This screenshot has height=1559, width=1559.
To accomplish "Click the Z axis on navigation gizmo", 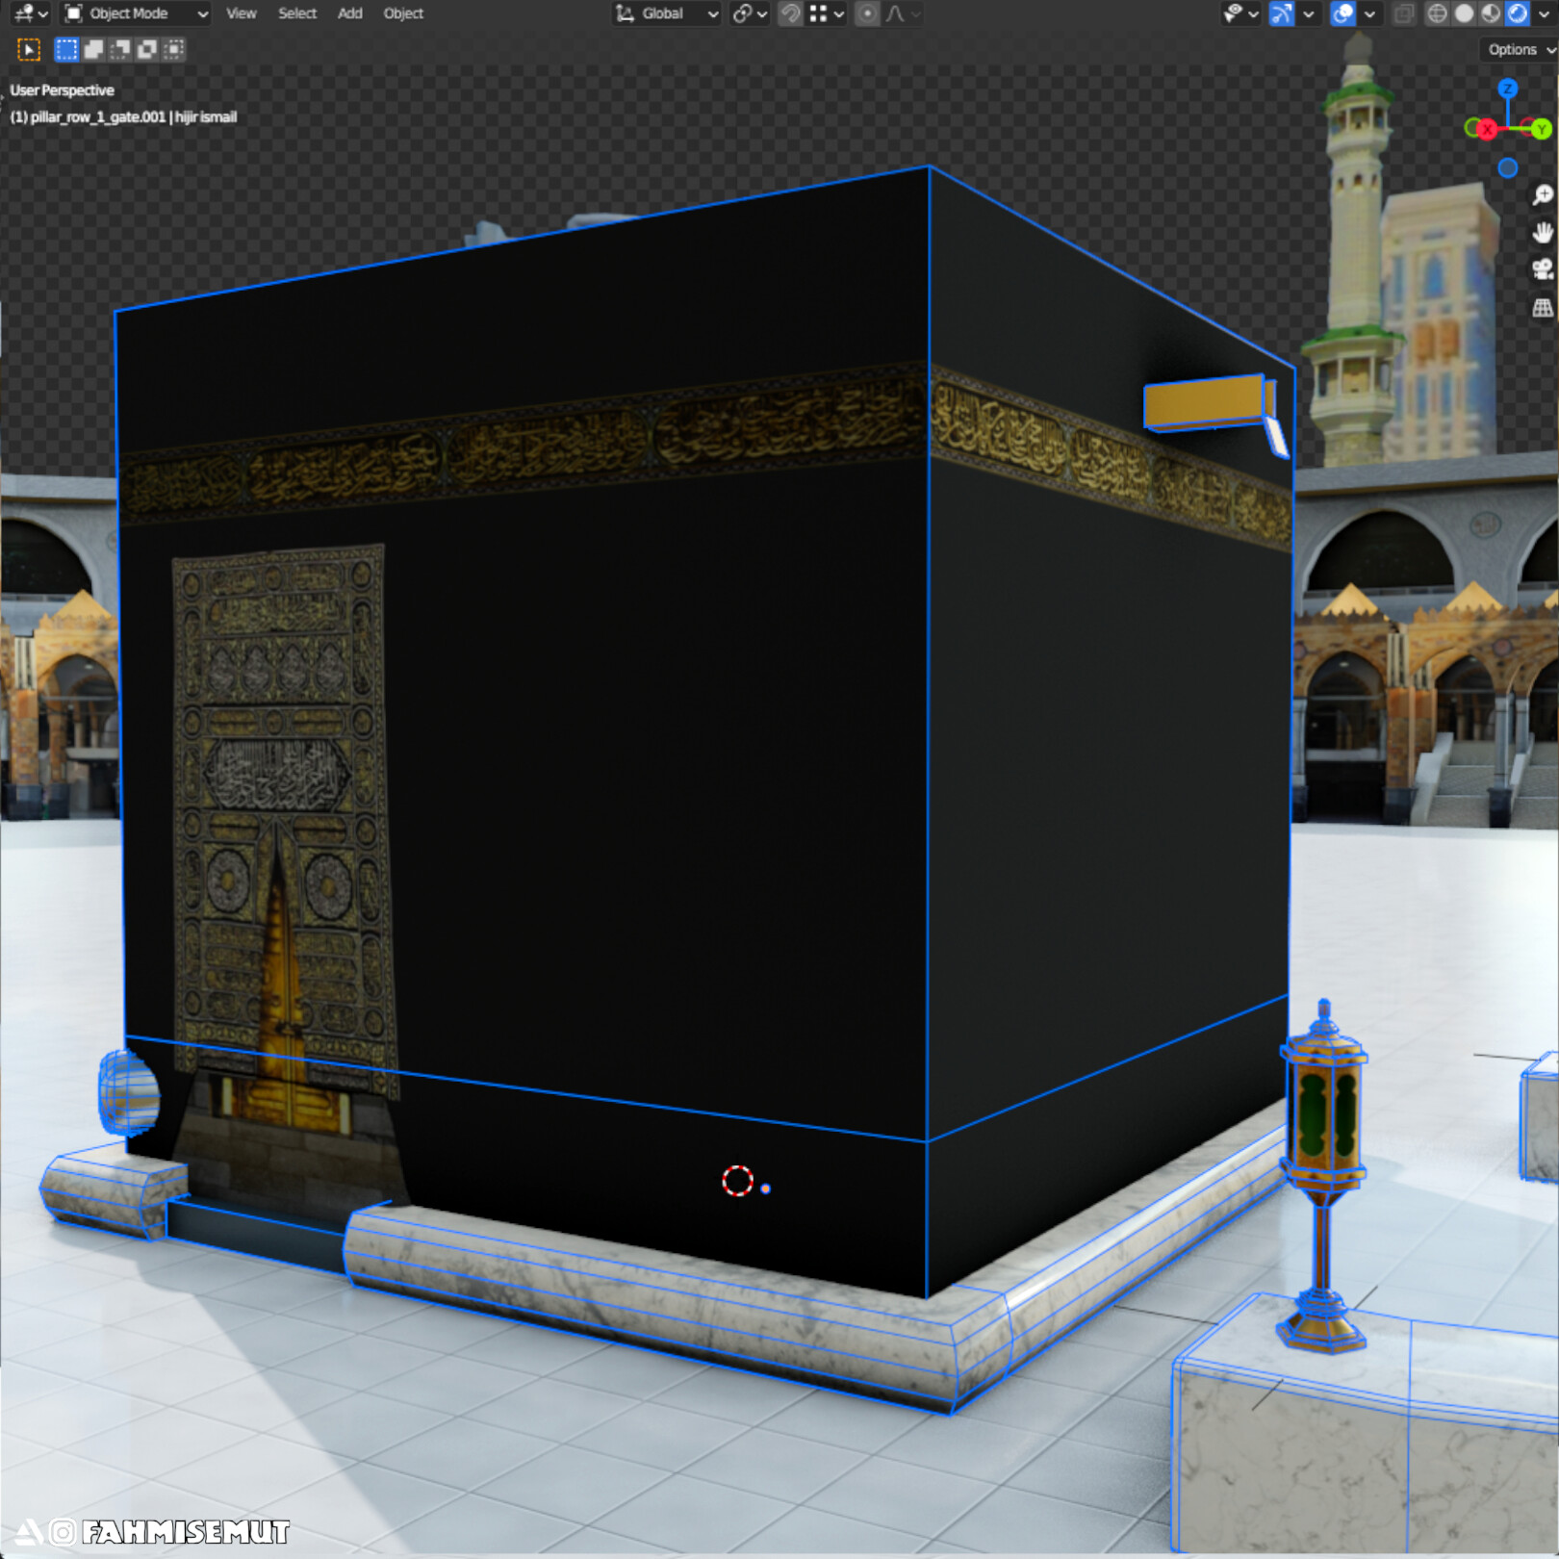I will click(1507, 89).
